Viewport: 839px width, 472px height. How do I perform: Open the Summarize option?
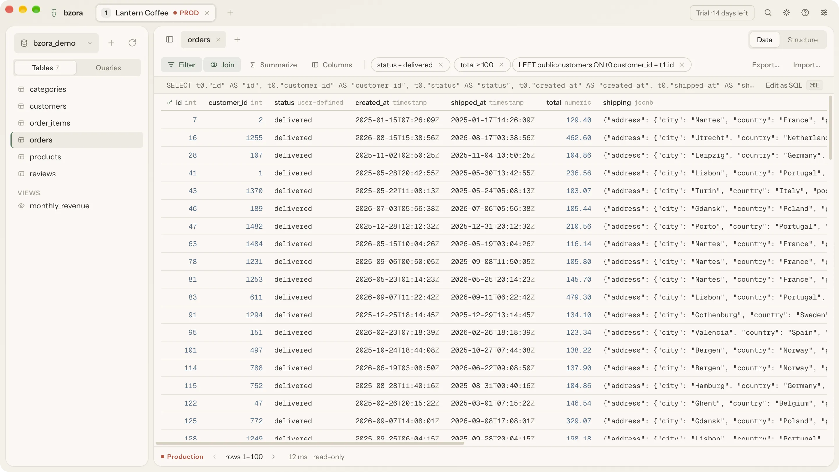point(273,65)
